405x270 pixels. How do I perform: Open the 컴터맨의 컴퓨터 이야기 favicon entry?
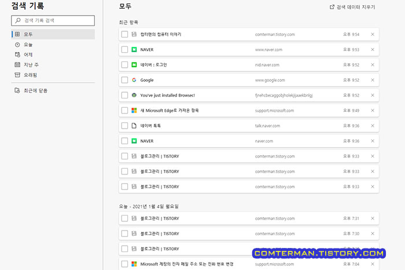(x=134, y=34)
